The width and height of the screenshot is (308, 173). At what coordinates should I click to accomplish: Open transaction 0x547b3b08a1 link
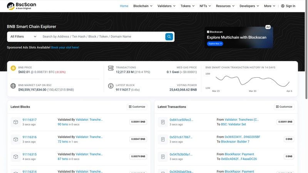coord(181,155)
